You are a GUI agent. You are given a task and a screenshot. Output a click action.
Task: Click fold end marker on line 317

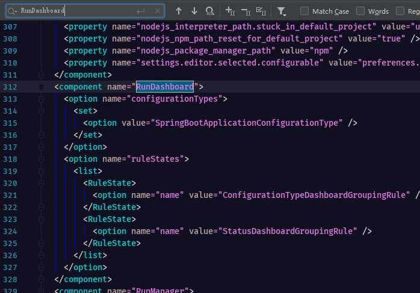41,147
